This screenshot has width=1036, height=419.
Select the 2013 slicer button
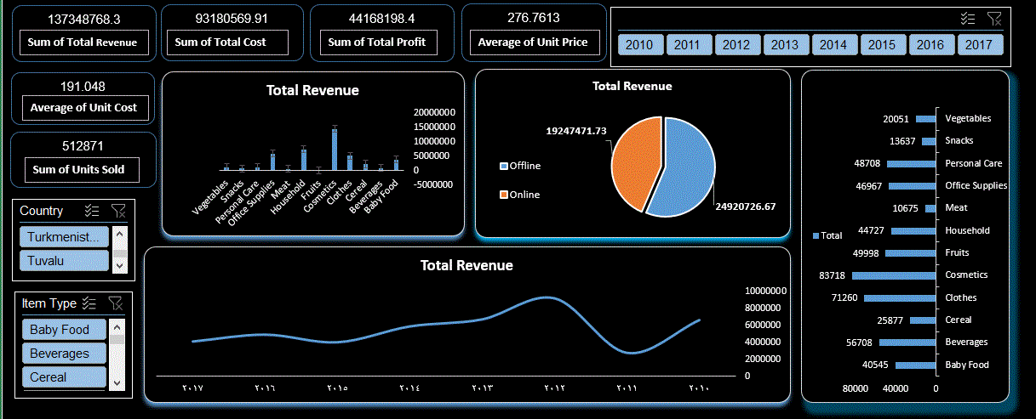(785, 45)
